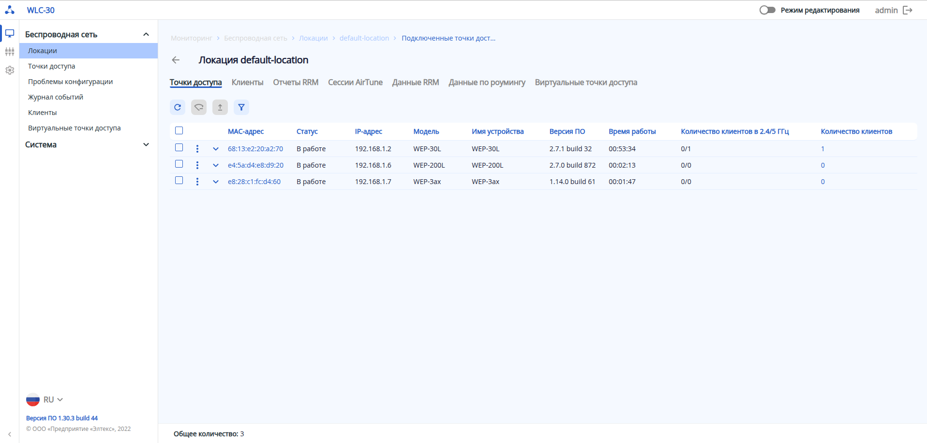
Task: Click the upload arrow toolbar icon
Action: click(220, 107)
